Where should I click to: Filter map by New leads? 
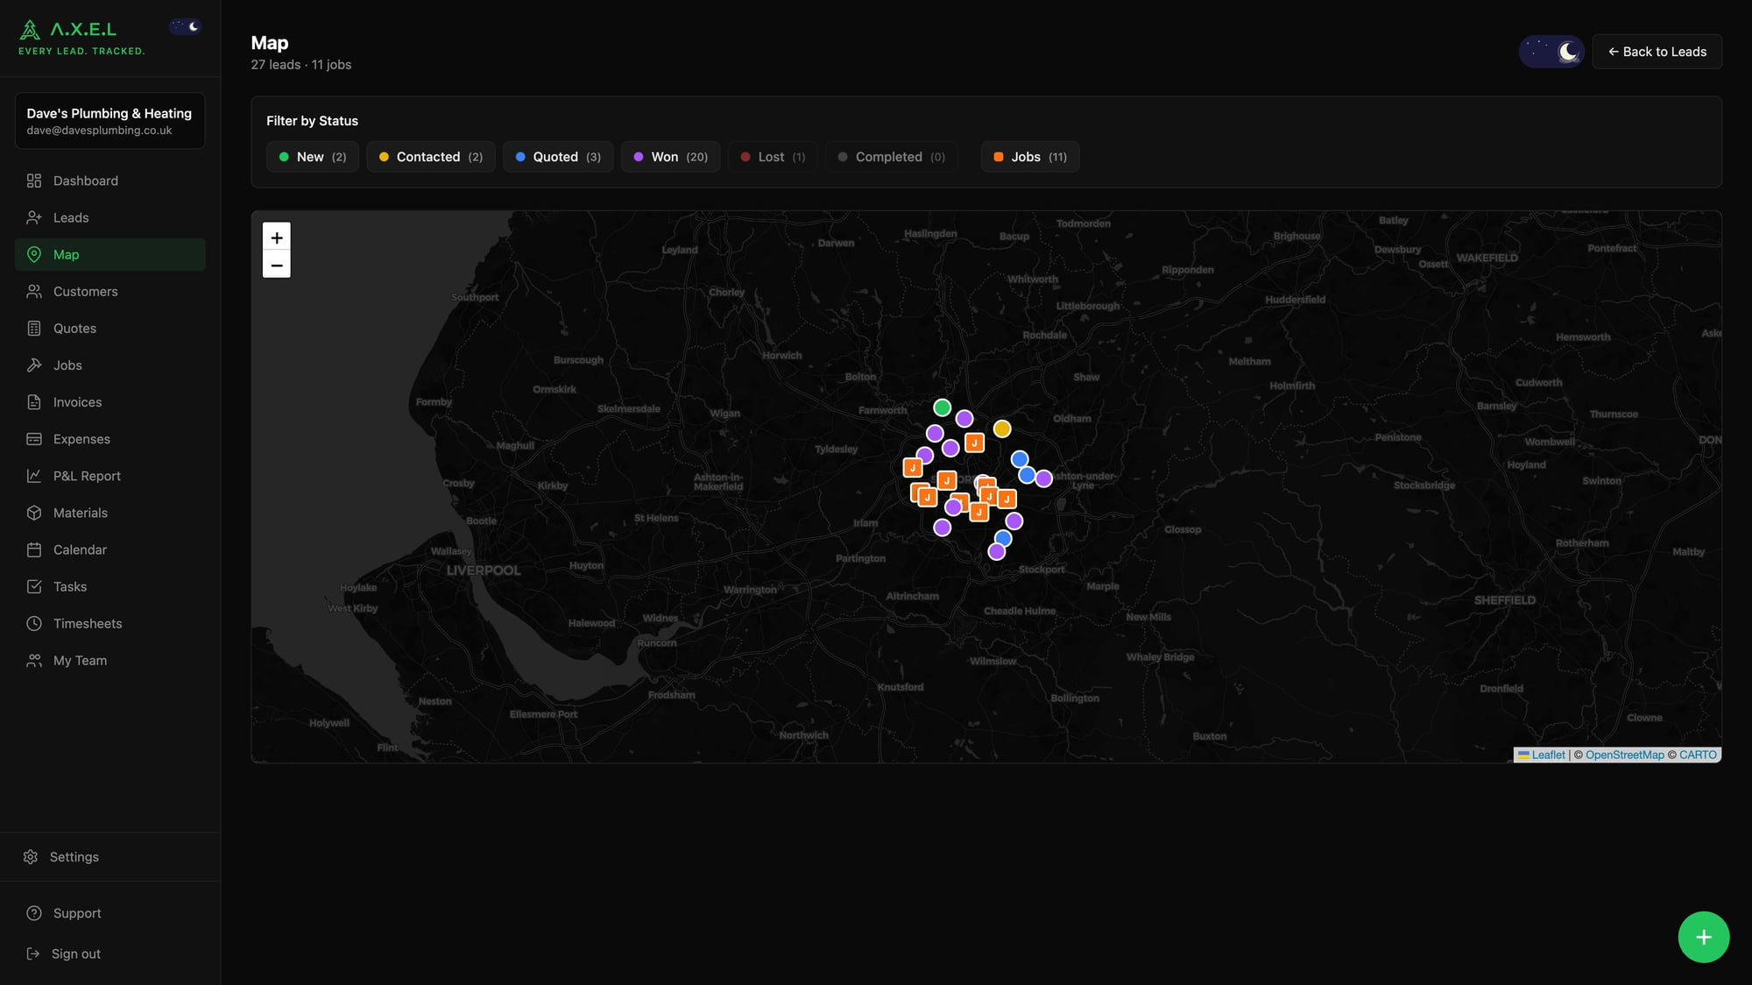coord(312,157)
